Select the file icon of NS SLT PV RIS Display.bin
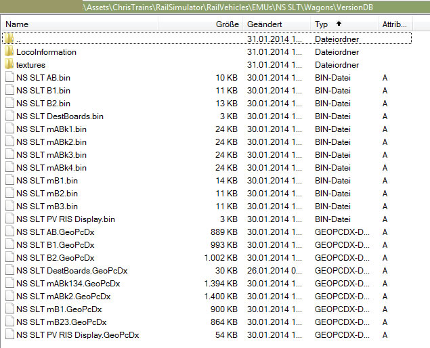 [x=9, y=219]
